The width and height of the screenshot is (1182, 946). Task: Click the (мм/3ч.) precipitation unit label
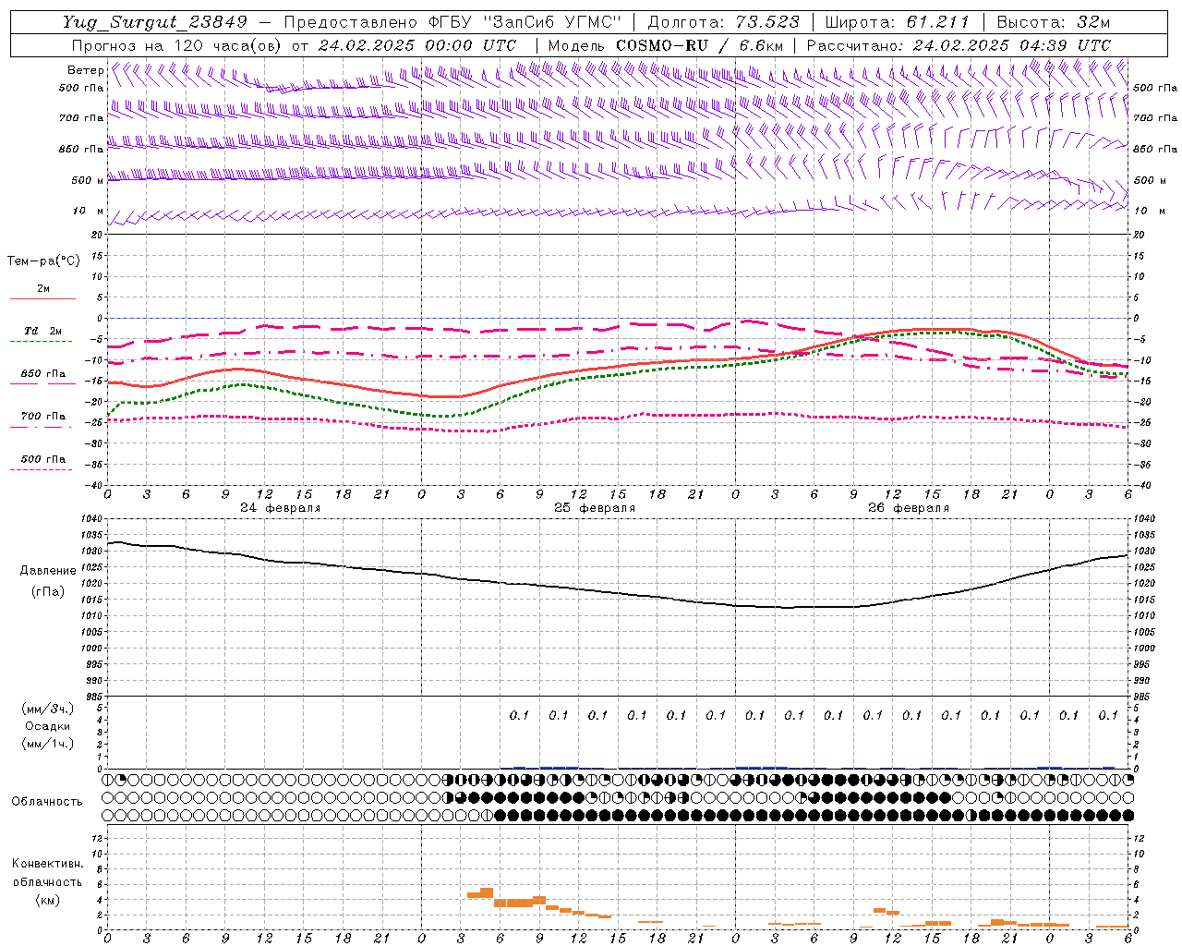pos(48,709)
